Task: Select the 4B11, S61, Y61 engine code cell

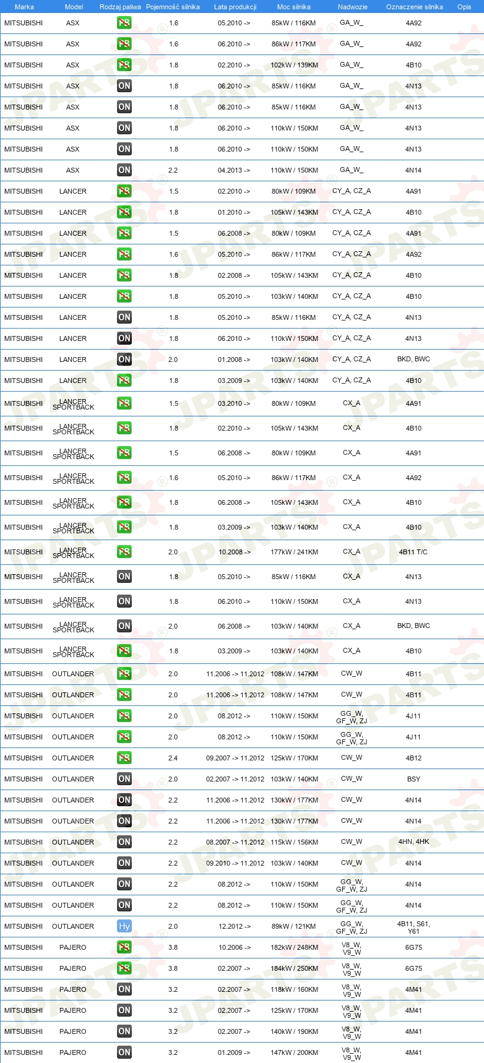Action: (x=413, y=927)
